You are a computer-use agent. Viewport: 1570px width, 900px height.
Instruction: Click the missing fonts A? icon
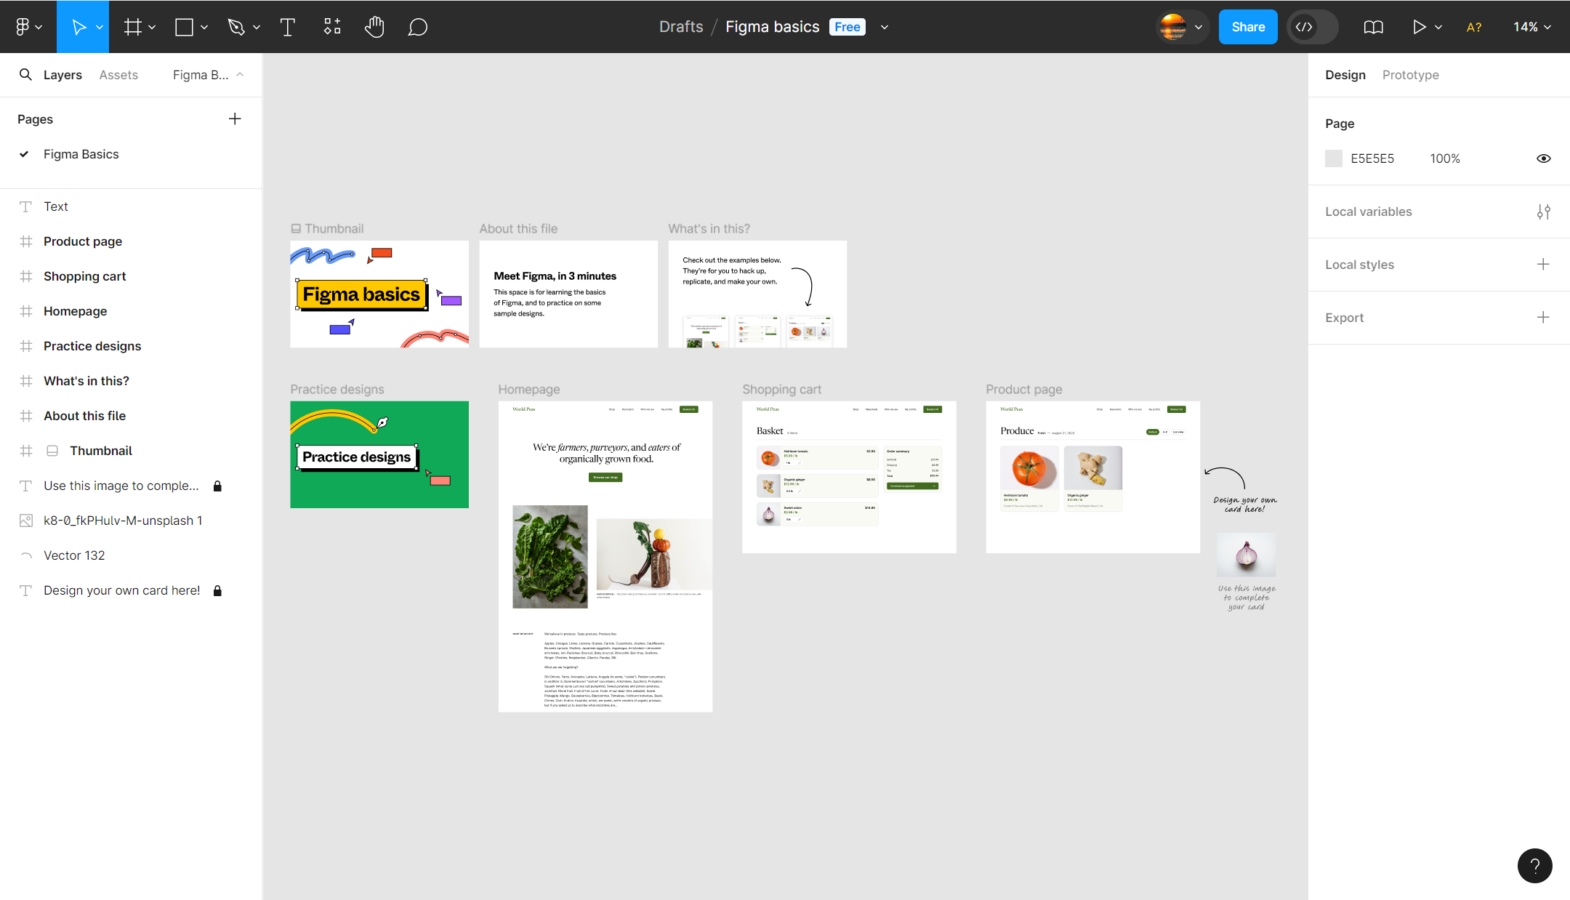pos(1474,27)
